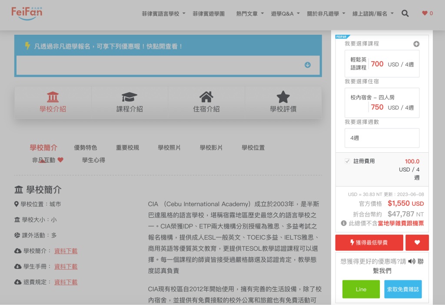This screenshot has height=305, width=445.
Task: Add school to favorites with heart button
Action: pos(417,243)
